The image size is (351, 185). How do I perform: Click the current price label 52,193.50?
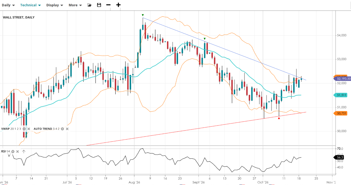point(342,79)
